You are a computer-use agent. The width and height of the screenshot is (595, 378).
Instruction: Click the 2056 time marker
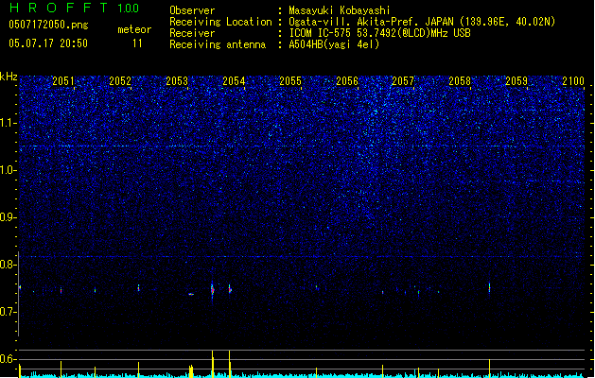(x=347, y=81)
